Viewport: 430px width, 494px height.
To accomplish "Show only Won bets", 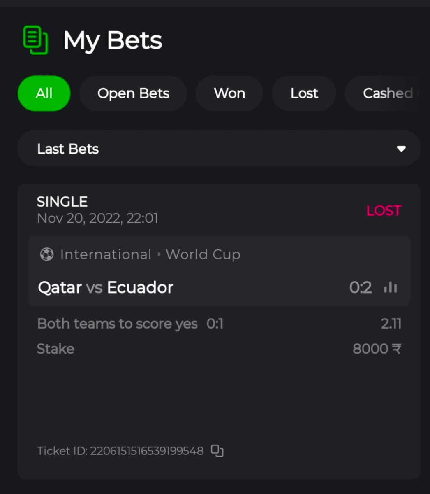I will [229, 93].
